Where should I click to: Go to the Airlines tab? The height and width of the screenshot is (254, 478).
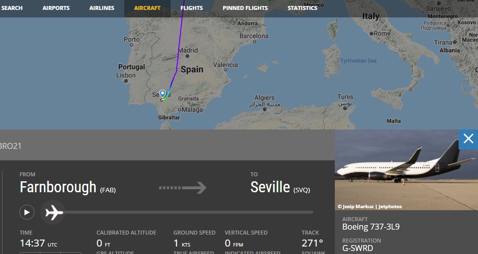point(102,8)
